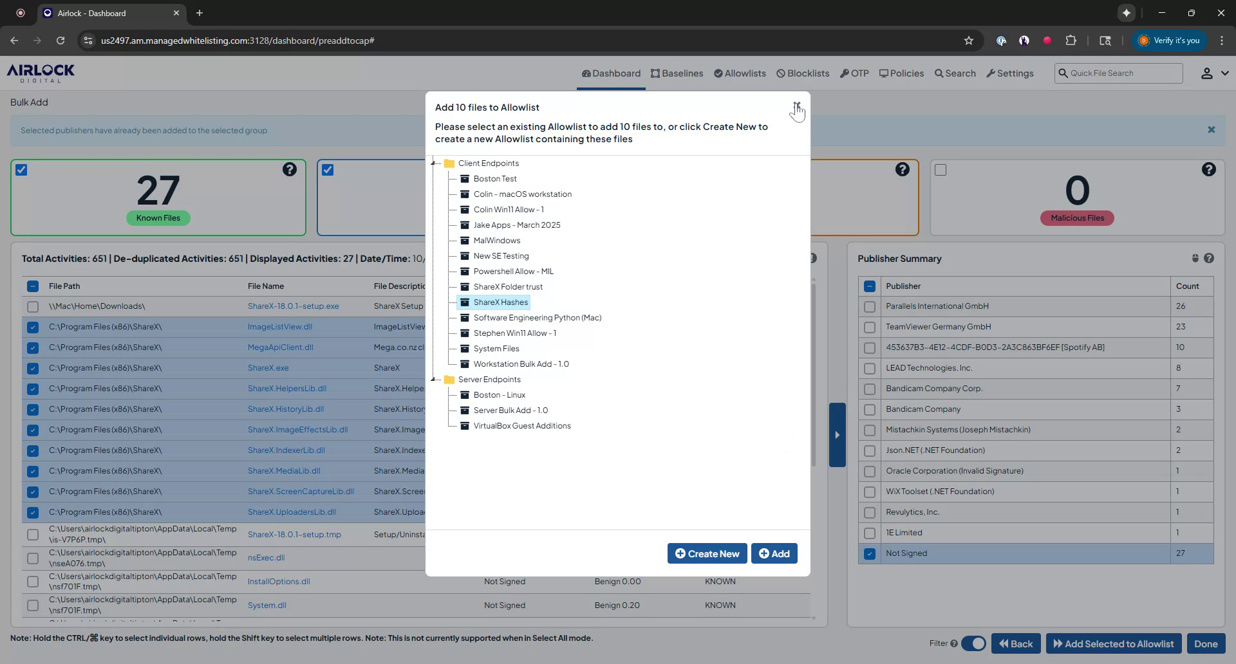Uncheck the Not Signed publisher checkbox
The height and width of the screenshot is (664, 1236).
tap(870, 553)
